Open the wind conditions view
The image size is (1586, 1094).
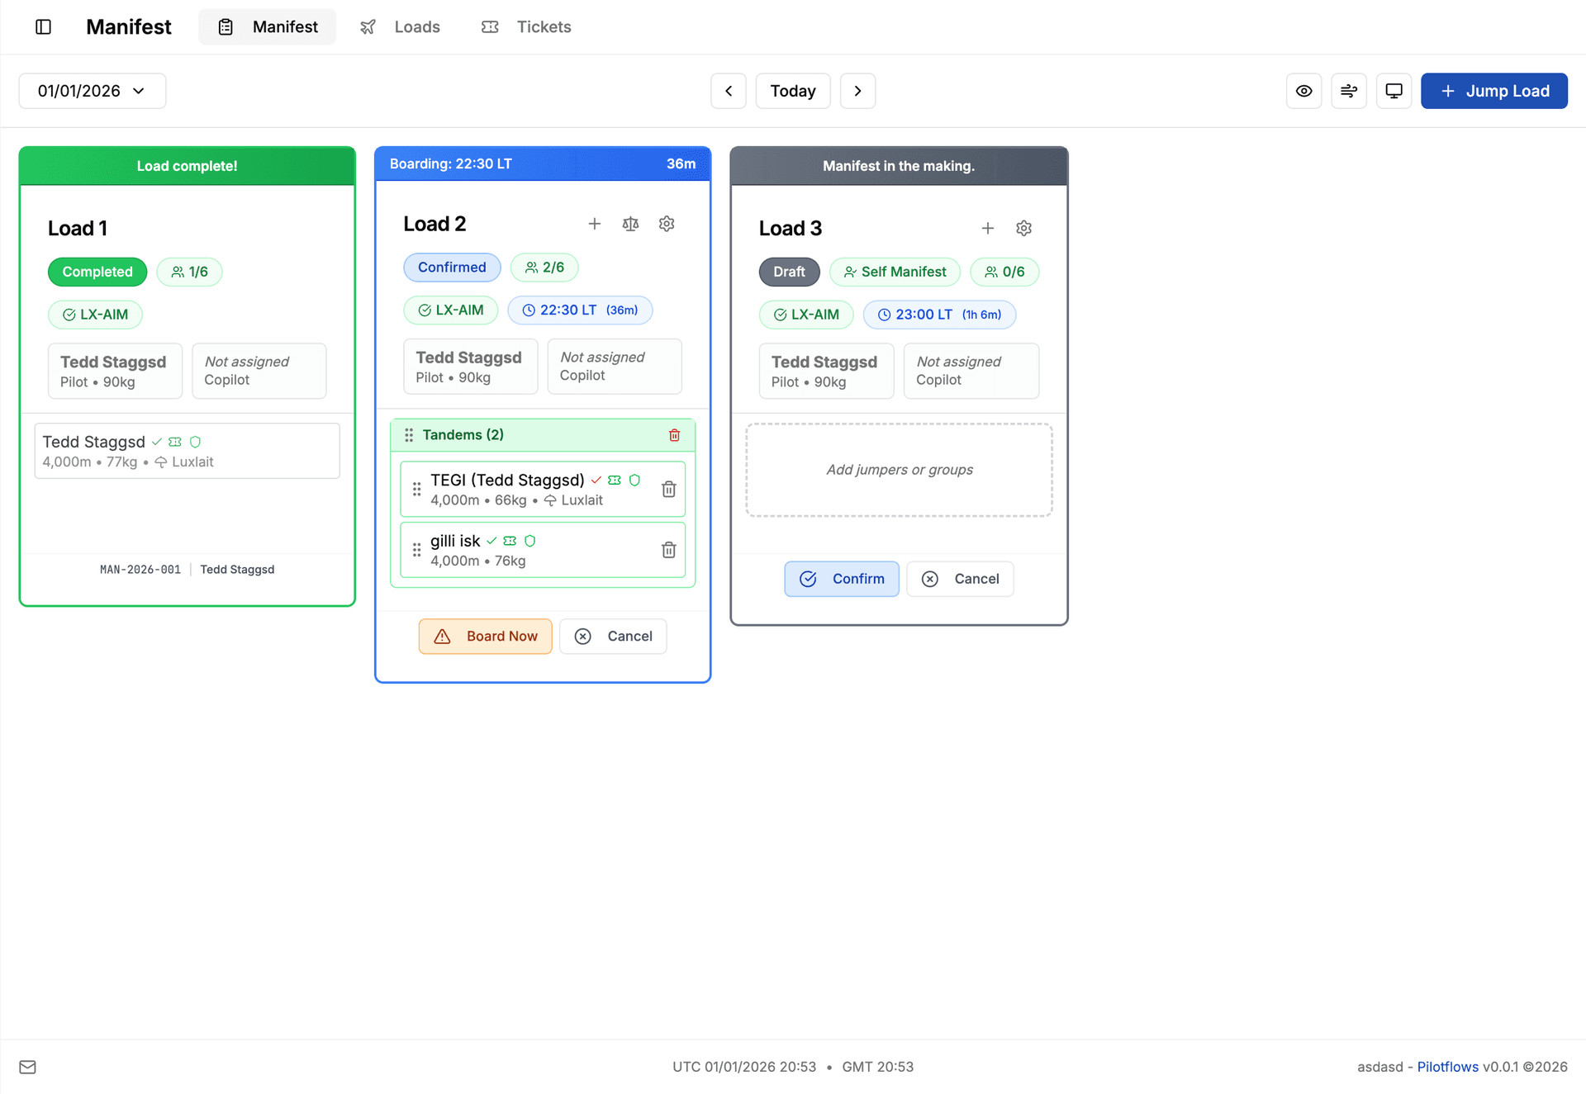[x=1349, y=91]
